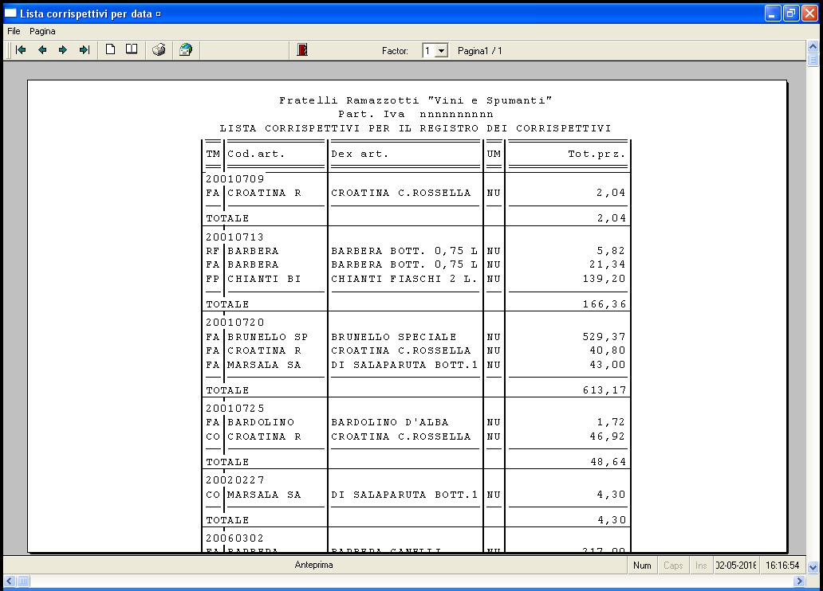Click the 43,00 price value
Screen dimensions: 823x591
tap(608, 365)
